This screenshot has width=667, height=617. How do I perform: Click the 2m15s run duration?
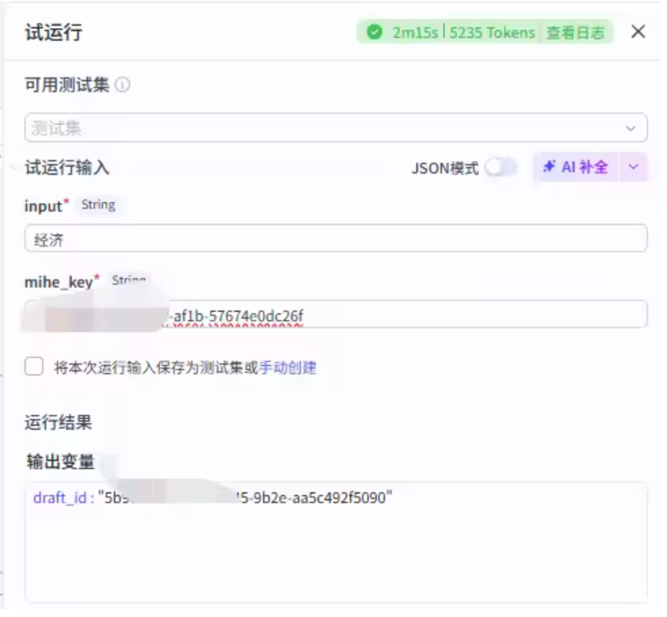coord(416,33)
